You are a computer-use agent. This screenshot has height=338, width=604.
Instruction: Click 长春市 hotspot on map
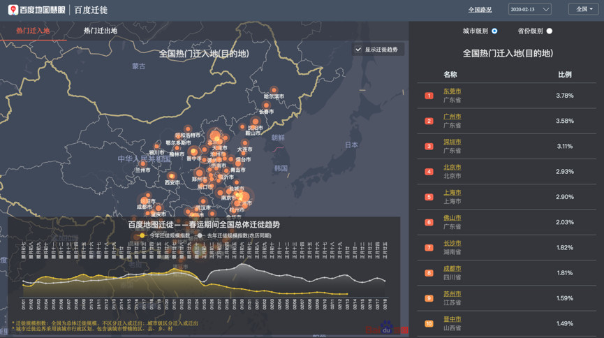tap(266, 105)
